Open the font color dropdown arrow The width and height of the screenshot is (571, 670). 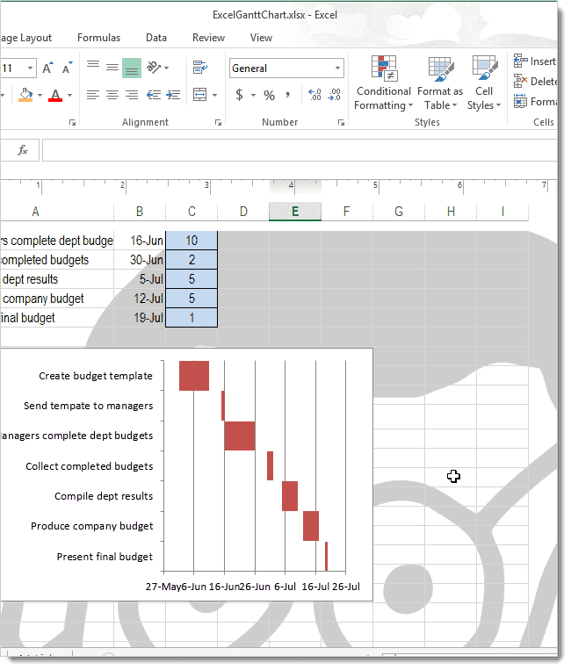point(69,95)
